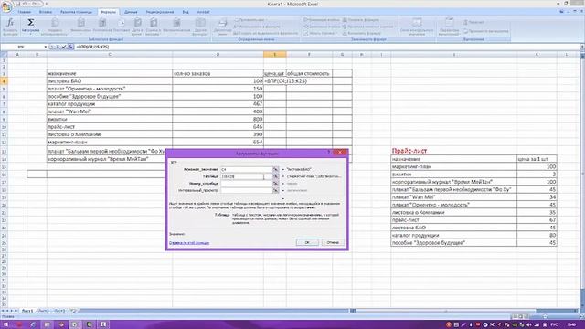Open the Разметка страницы ribbon tab

pyautogui.click(x=76, y=12)
